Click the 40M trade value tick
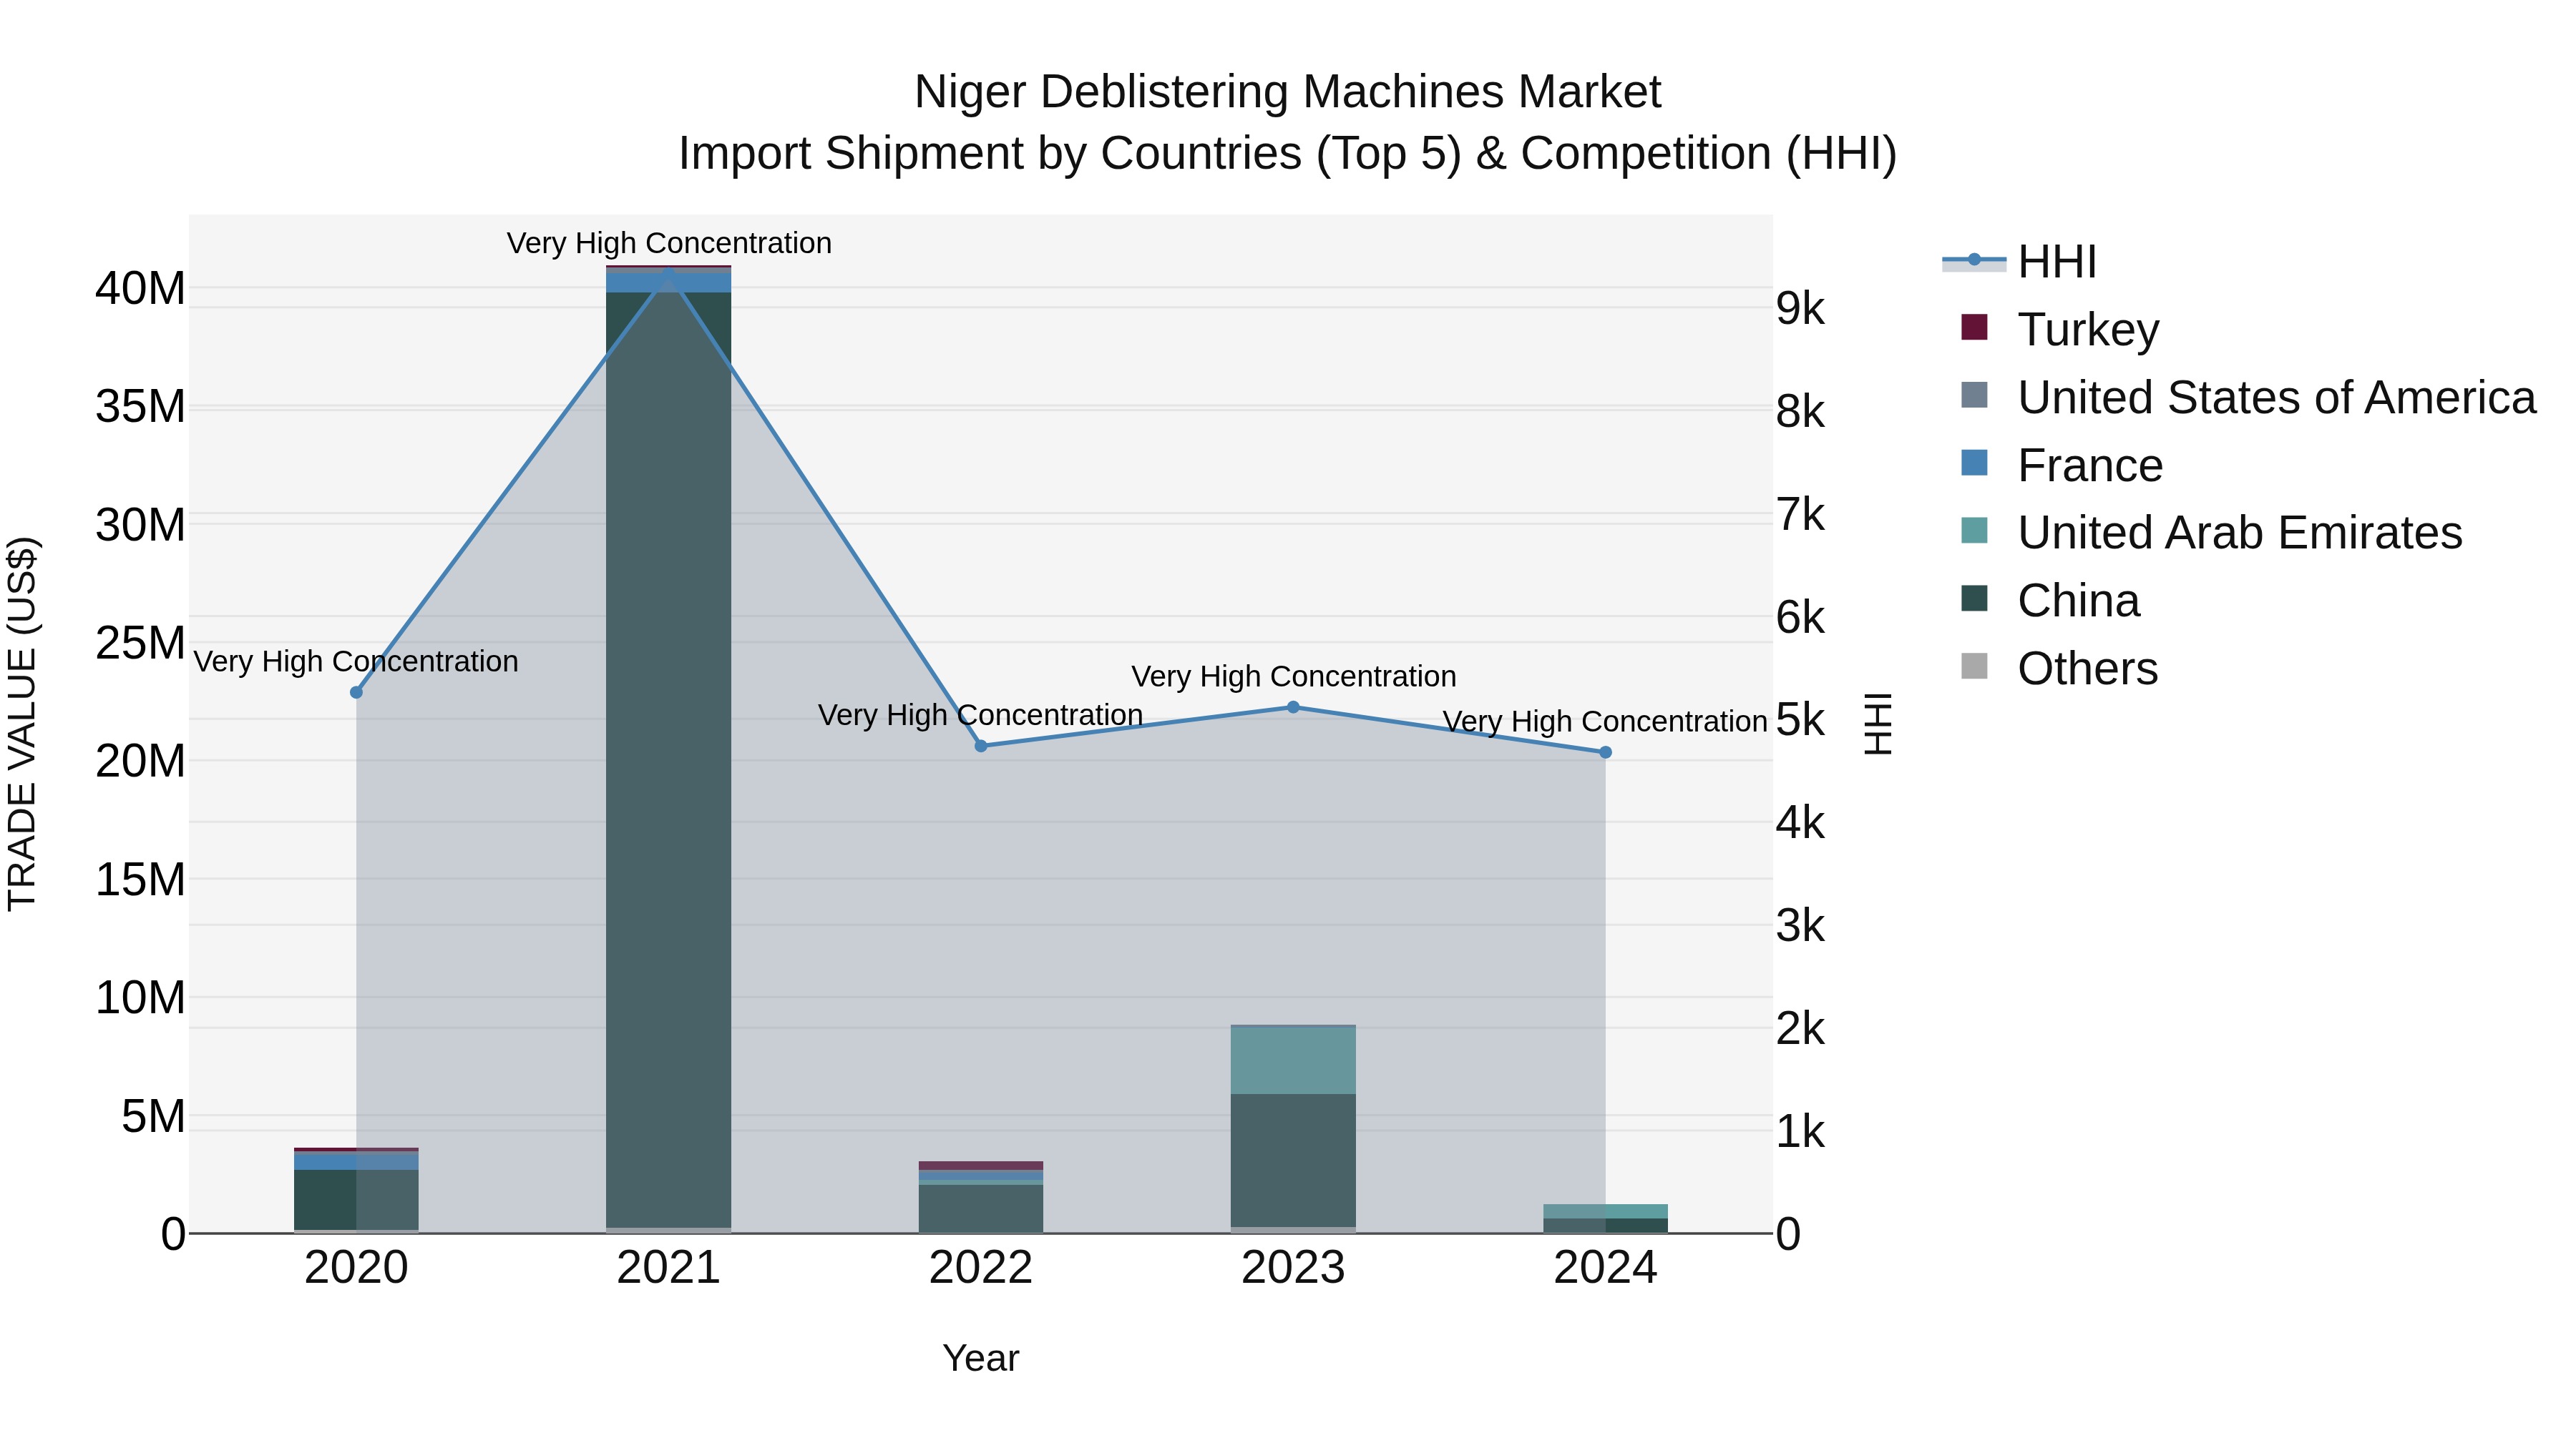 click(140, 287)
